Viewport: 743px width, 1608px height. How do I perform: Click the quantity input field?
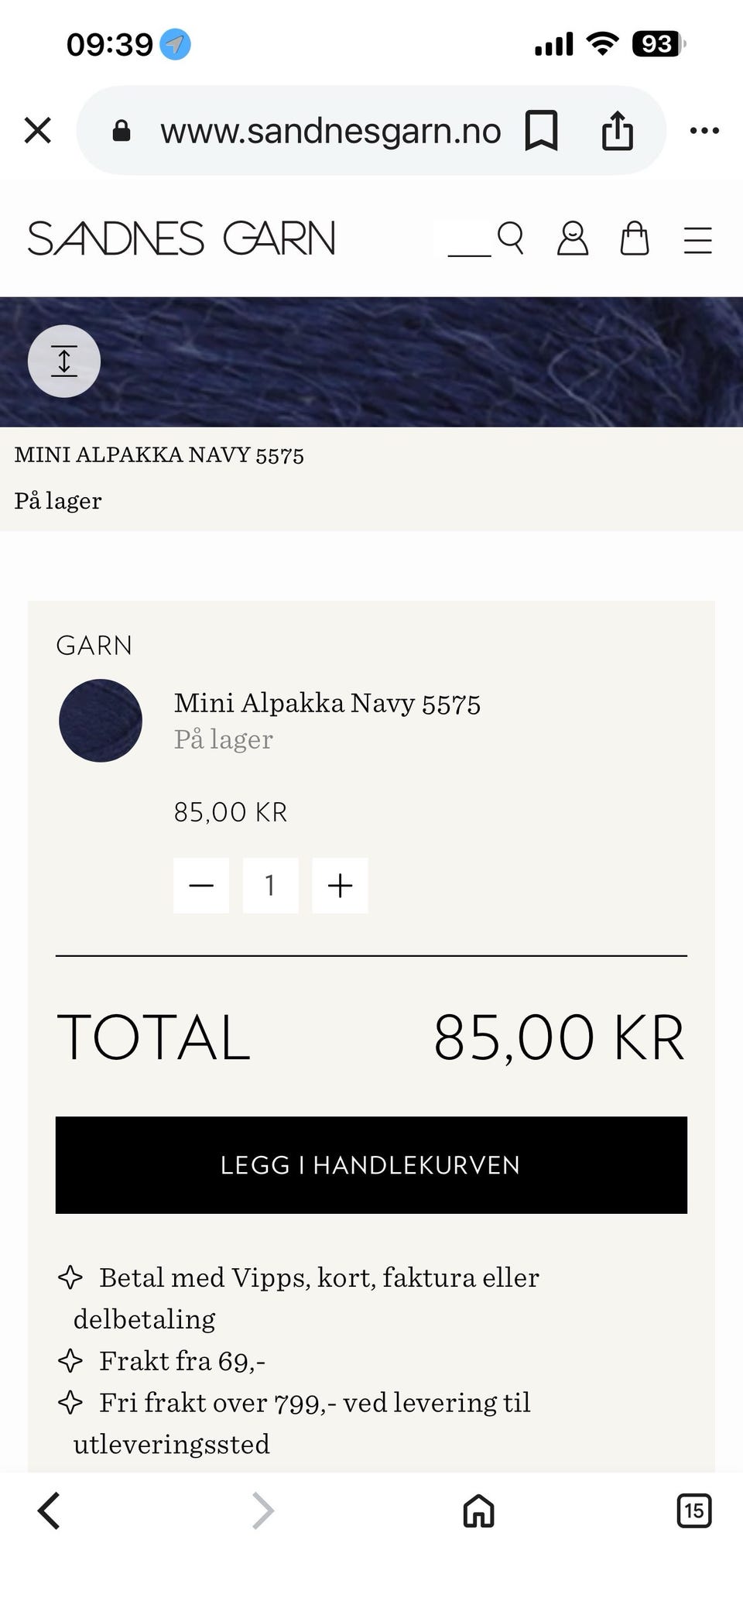tap(270, 886)
